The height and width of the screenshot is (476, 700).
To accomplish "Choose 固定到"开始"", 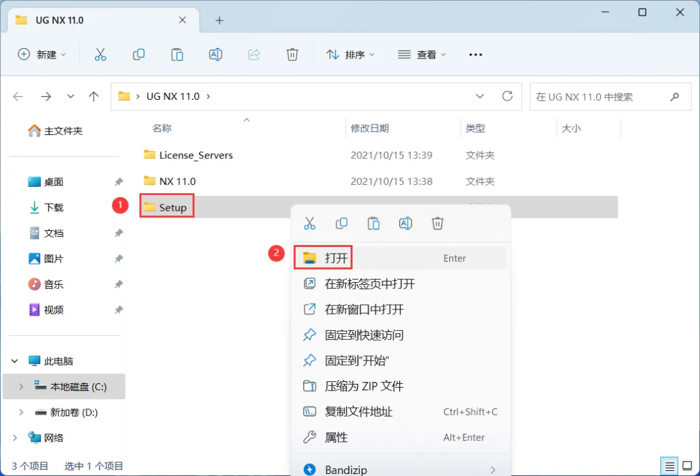I will click(x=400, y=361).
